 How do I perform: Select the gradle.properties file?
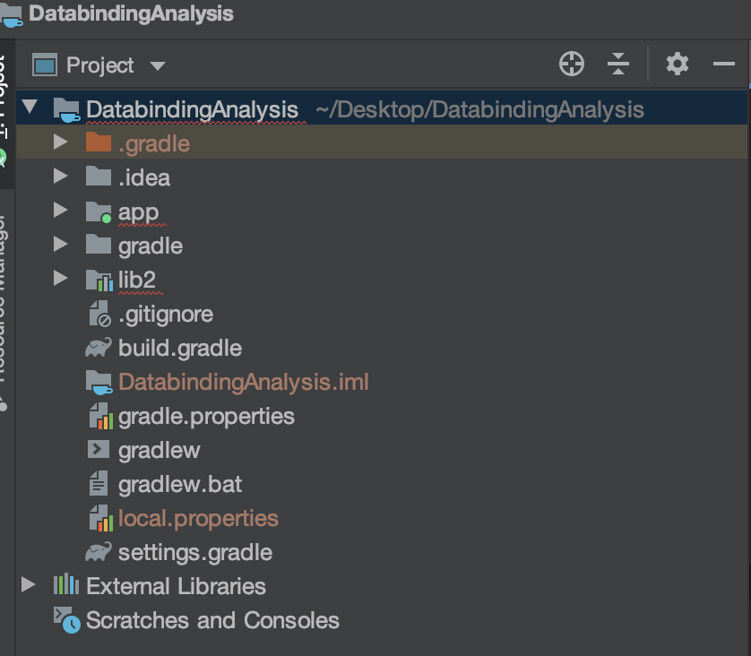click(206, 416)
